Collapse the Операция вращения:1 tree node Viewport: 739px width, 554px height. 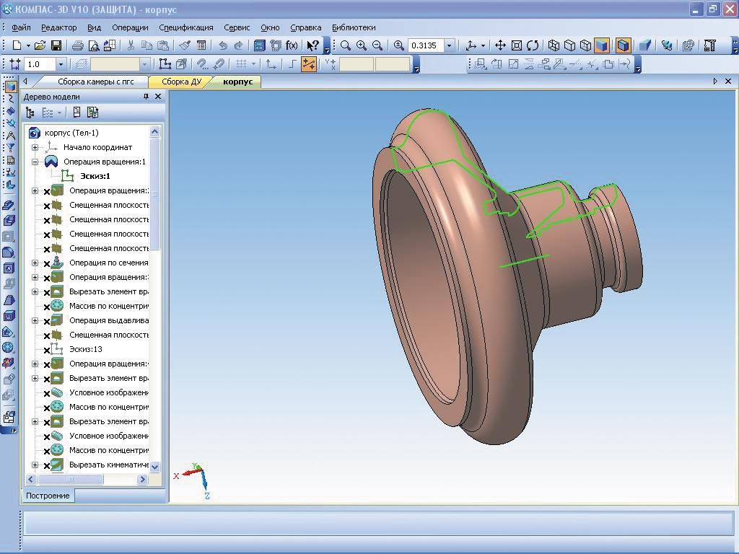[x=35, y=162]
